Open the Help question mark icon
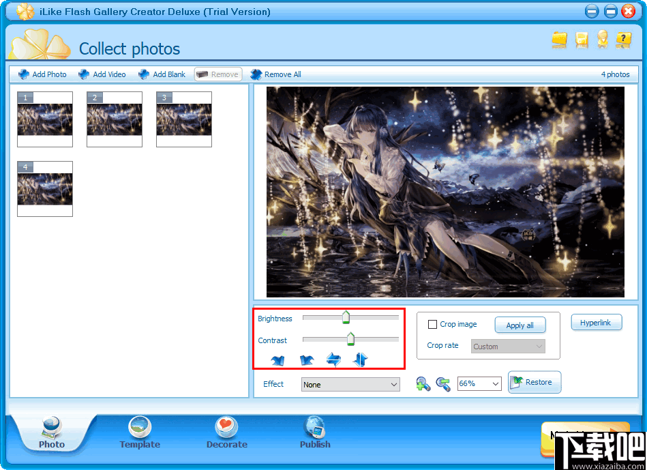Viewport: 647px width, 470px height. 625,40
